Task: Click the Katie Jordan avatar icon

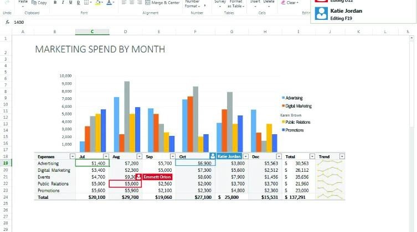Action: 321,13
